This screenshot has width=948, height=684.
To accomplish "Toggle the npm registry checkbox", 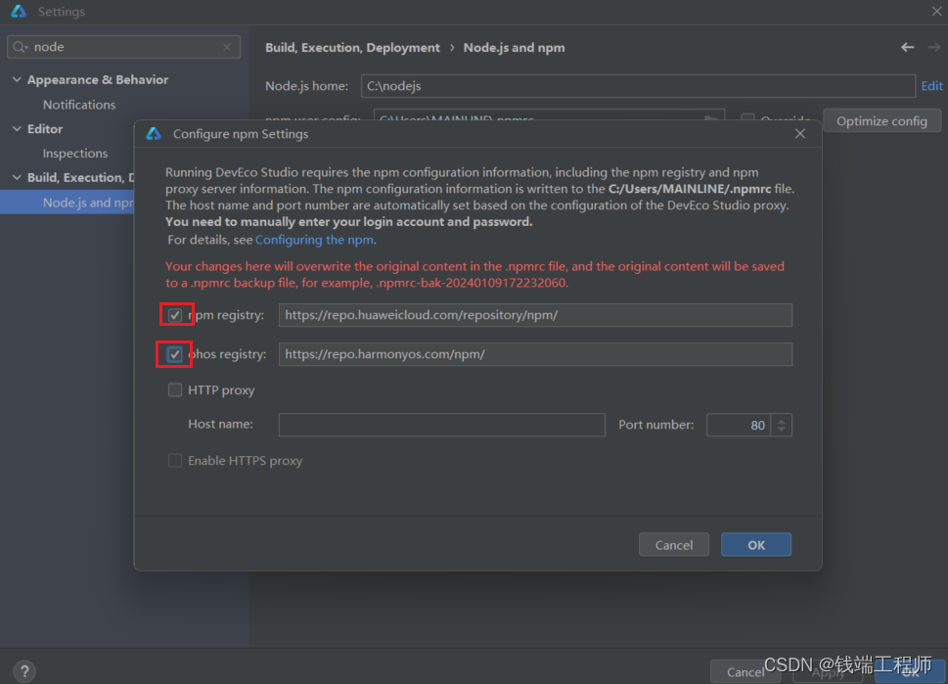I will 175,315.
